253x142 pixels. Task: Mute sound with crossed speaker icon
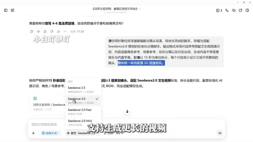click(x=234, y=10)
